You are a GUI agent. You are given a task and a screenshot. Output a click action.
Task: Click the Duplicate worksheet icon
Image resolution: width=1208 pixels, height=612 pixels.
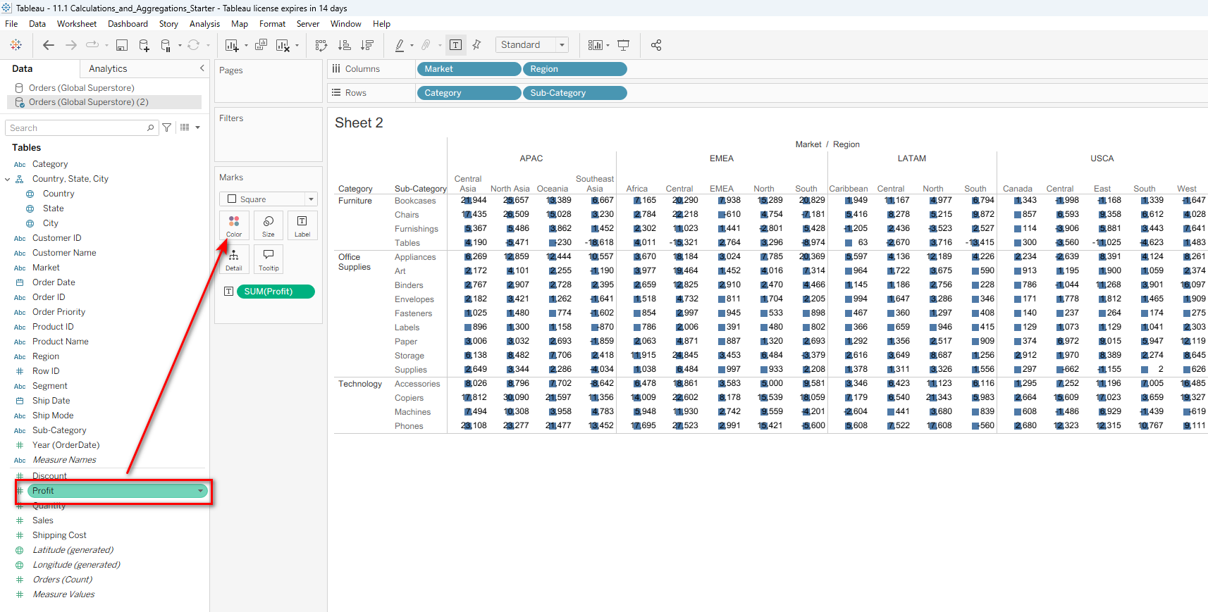(261, 45)
